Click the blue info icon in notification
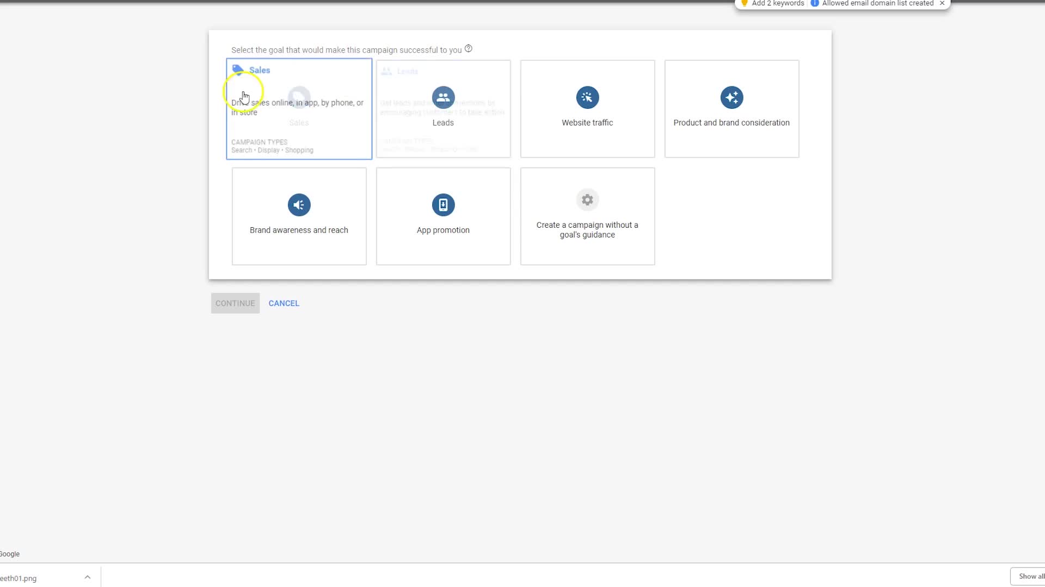The image size is (1045, 587). pos(815,3)
